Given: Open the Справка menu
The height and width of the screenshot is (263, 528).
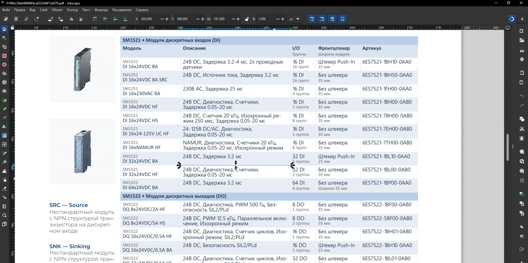Looking at the screenshot, I should click(x=142, y=10).
